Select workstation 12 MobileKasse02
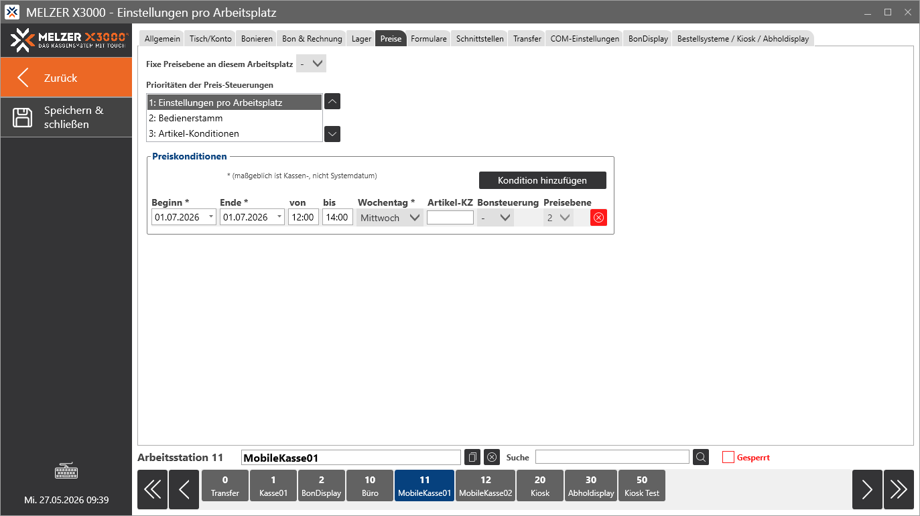The height and width of the screenshot is (516, 920). [x=485, y=487]
